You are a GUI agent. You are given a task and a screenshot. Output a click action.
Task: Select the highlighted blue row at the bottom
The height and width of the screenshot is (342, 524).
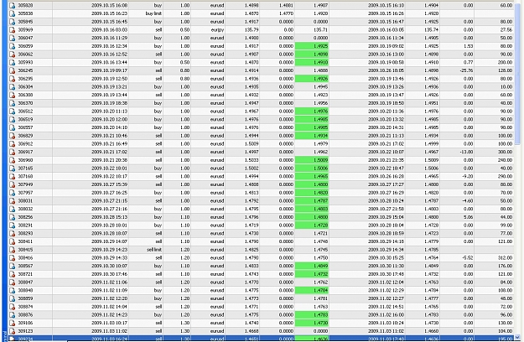coord(261,339)
